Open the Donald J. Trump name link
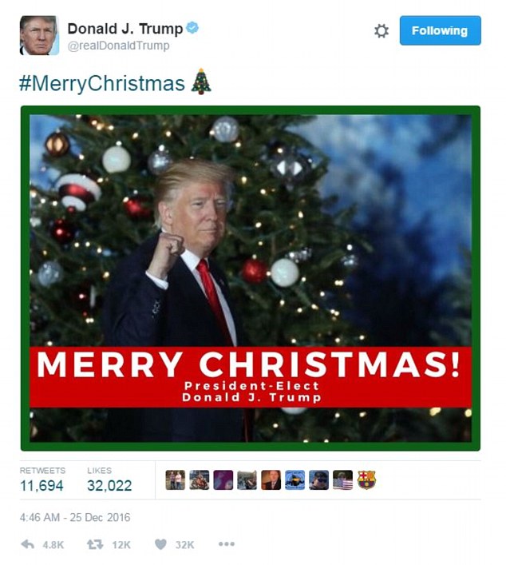The width and height of the screenshot is (506, 565). click(125, 29)
